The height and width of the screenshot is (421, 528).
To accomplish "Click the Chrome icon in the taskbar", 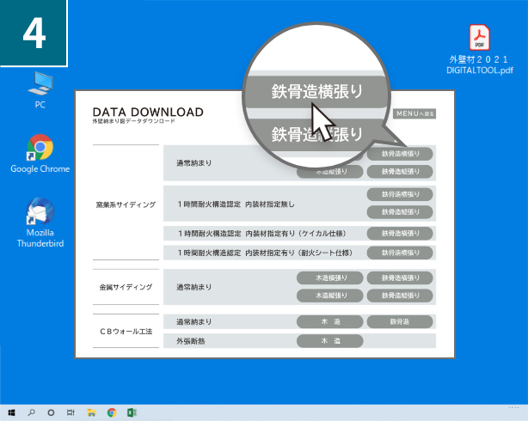I will tap(112, 412).
